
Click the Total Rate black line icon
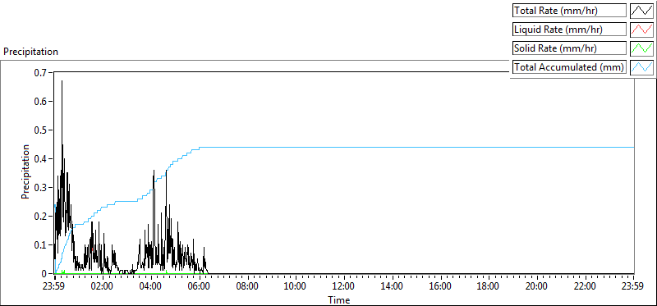coord(642,11)
